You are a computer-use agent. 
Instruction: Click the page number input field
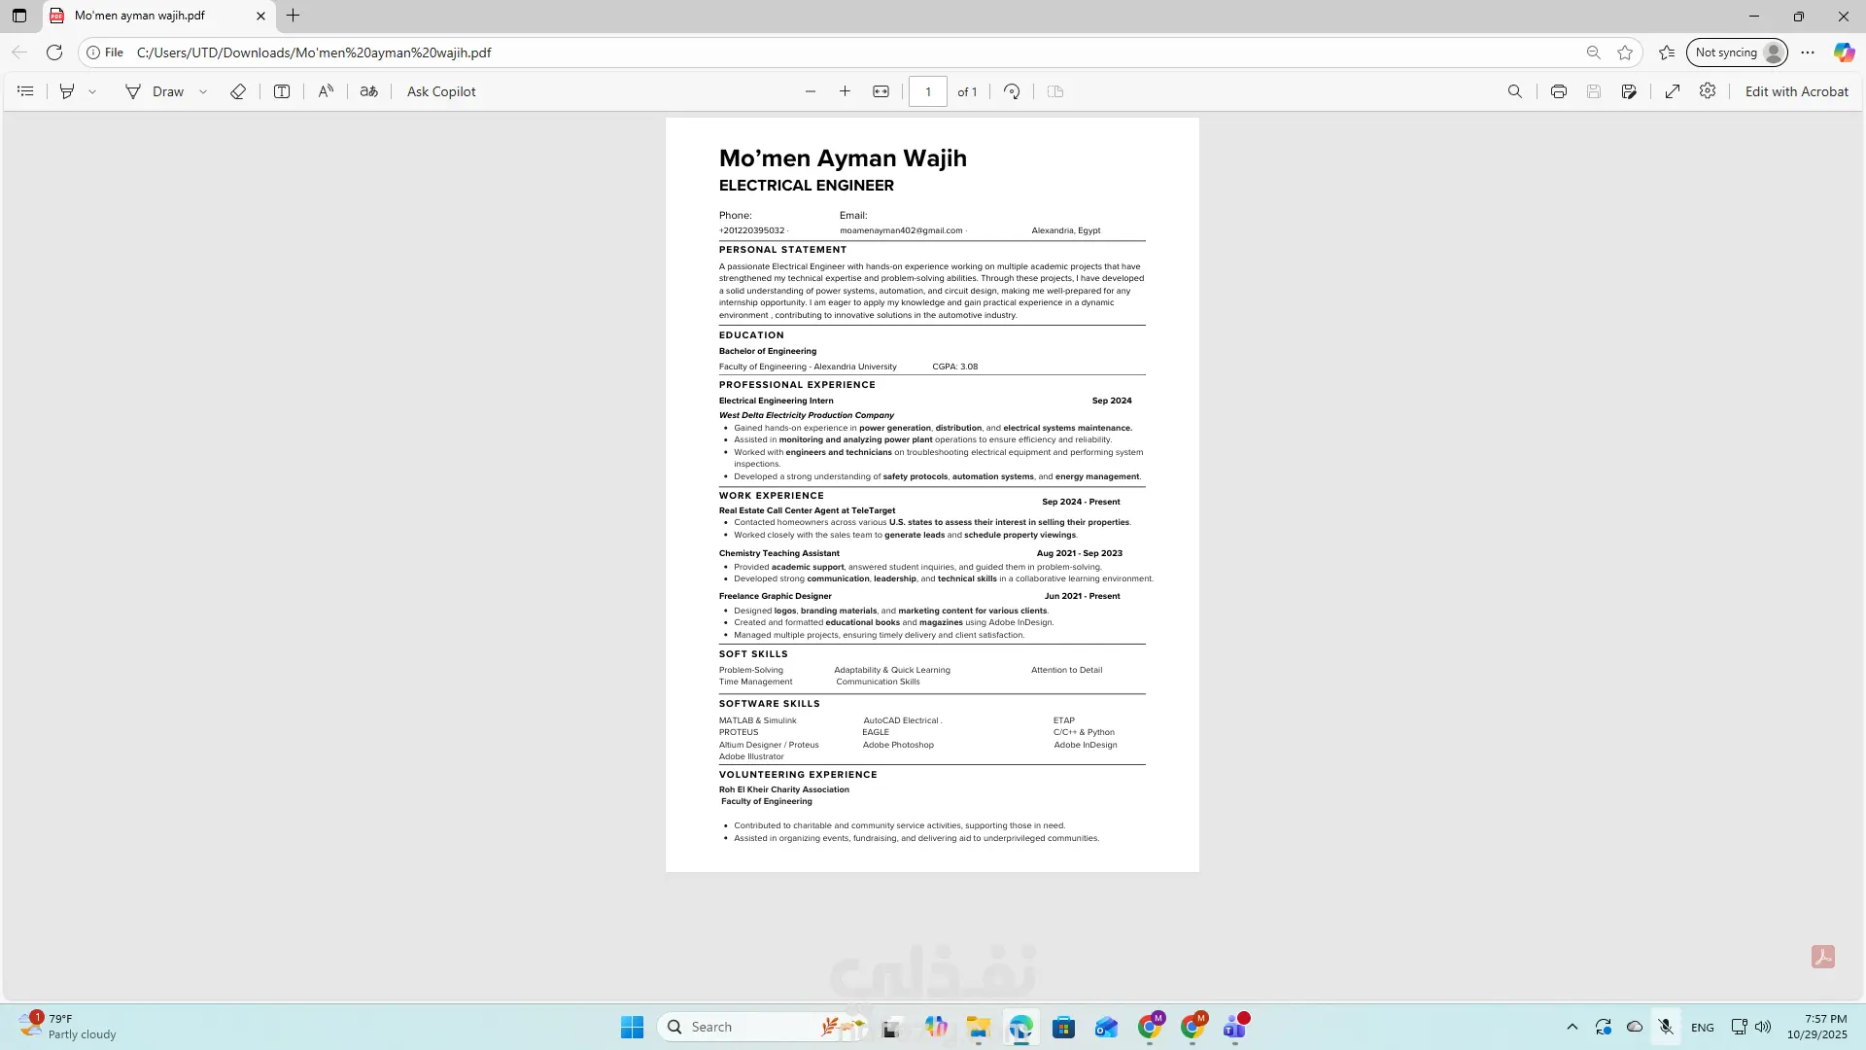pos(928,91)
